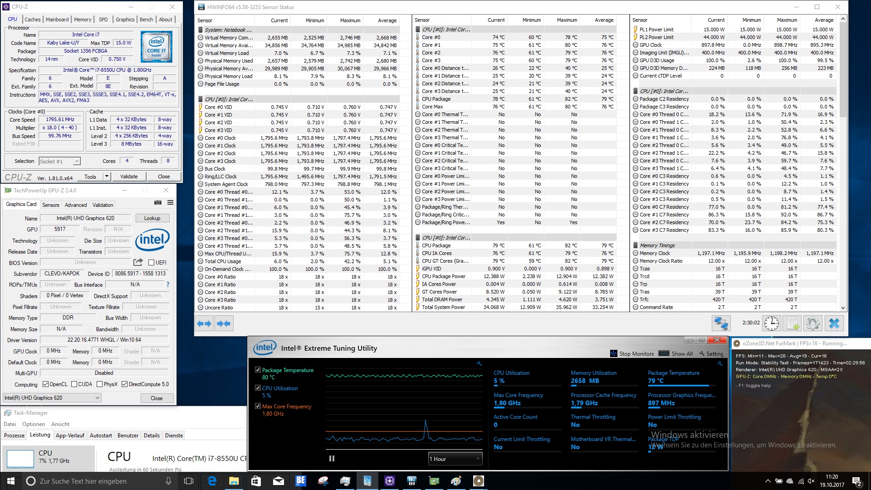
Task: Open Task Manager Optionen menu
Action: tap(34, 424)
